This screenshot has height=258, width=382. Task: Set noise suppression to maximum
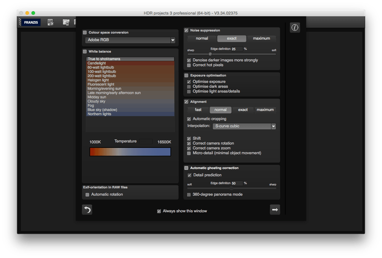[261, 38]
